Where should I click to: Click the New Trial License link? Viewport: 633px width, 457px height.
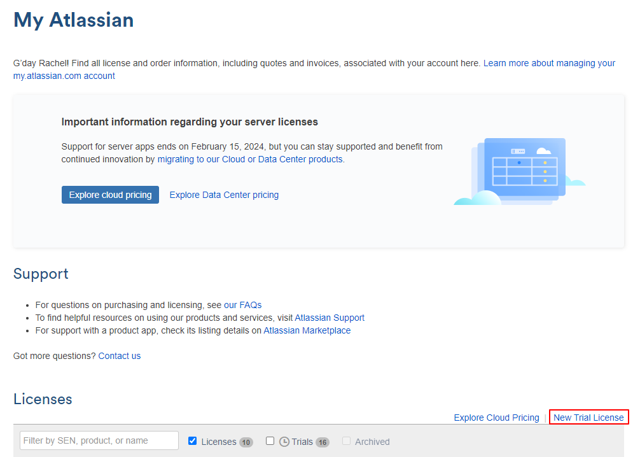pyautogui.click(x=588, y=418)
